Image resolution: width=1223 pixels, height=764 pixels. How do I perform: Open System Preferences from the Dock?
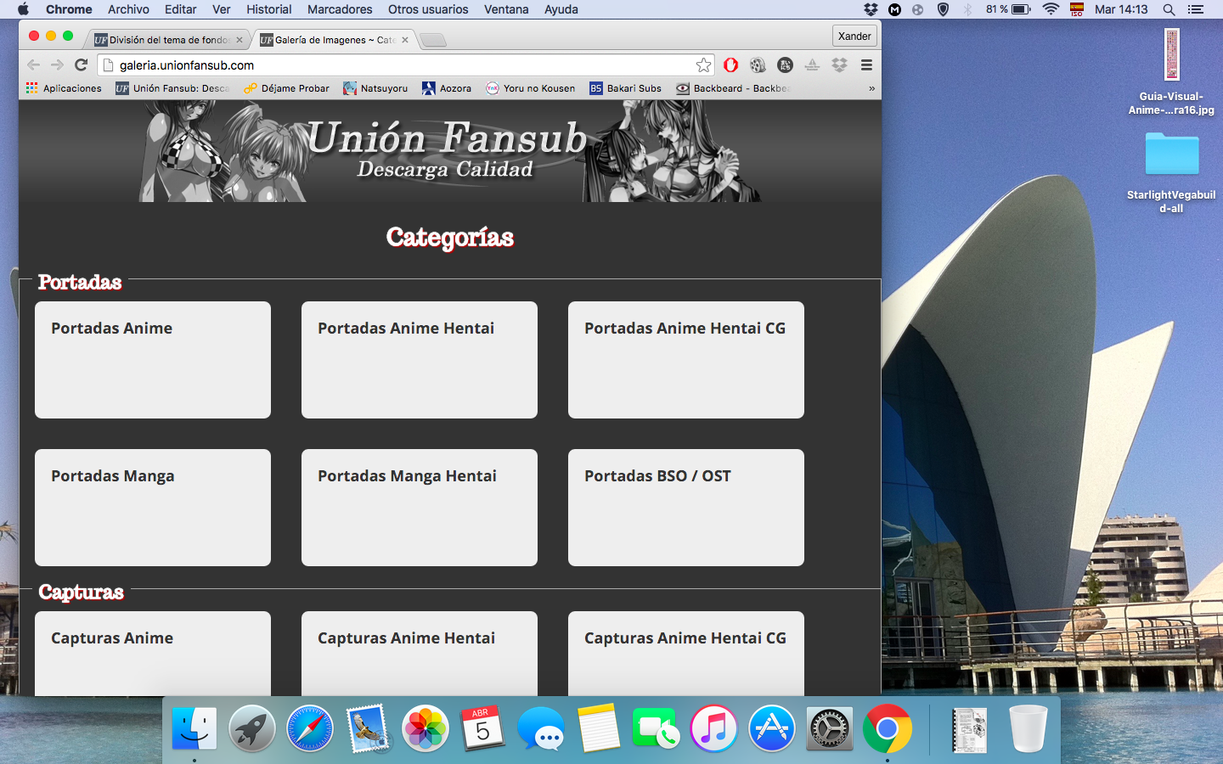pos(830,728)
